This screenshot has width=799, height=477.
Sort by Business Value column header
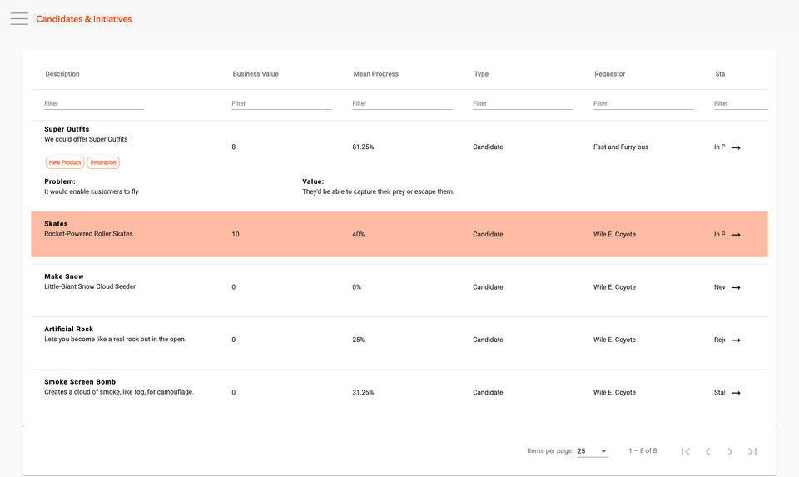tap(256, 74)
